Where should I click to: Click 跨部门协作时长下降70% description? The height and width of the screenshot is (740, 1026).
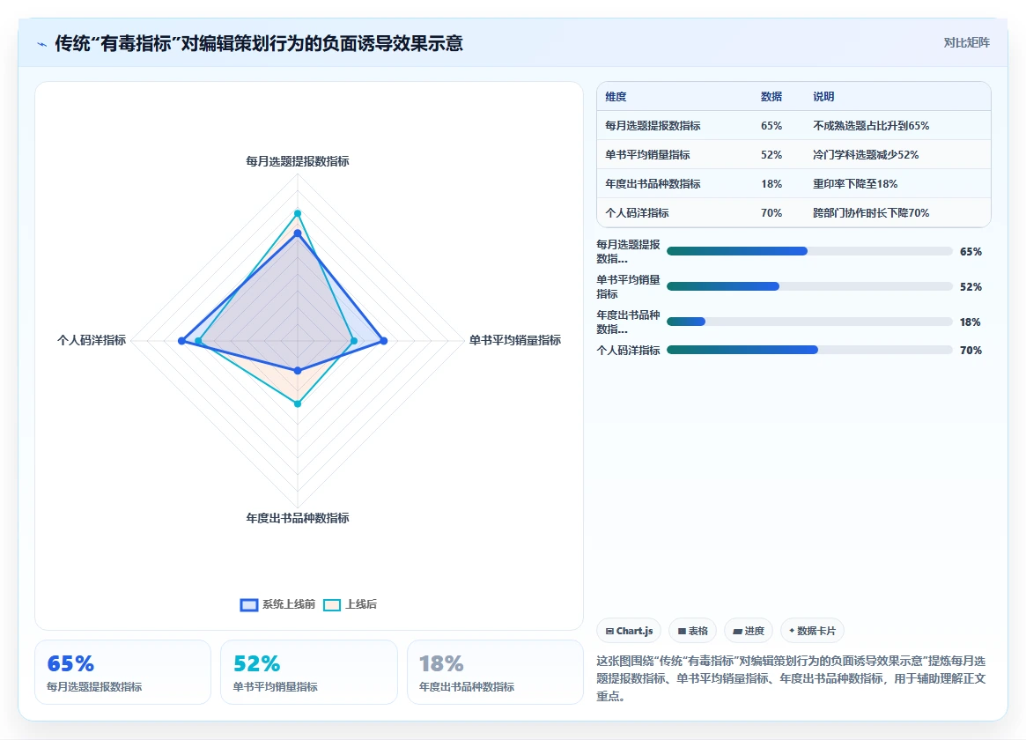pyautogui.click(x=871, y=213)
